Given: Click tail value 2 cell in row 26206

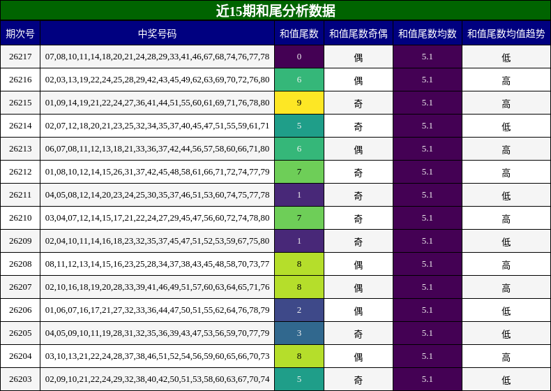Looking at the screenshot, I should coord(299,310).
